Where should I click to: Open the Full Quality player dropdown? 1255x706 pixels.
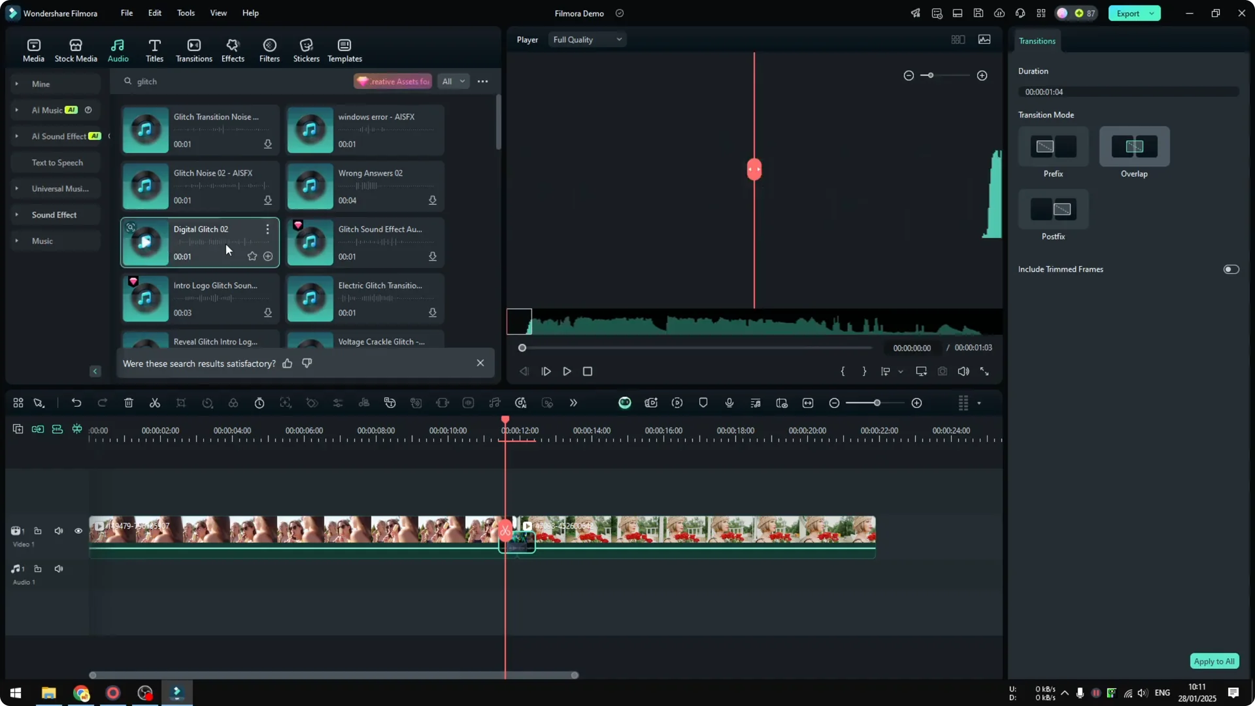(586, 39)
